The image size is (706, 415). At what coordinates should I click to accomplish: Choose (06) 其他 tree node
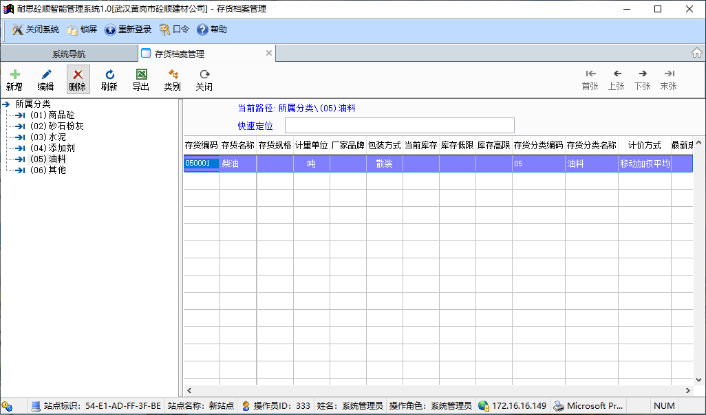47,170
